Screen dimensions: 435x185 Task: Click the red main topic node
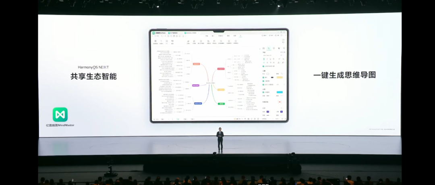coord(221,69)
